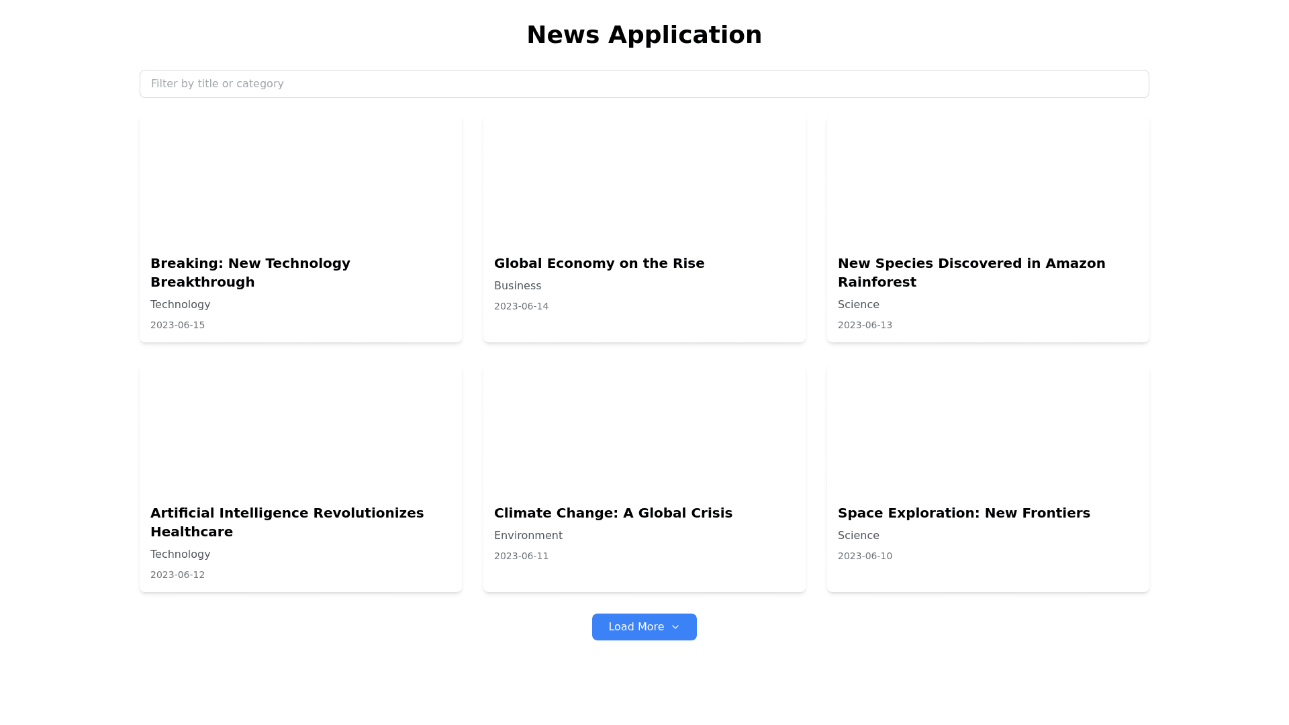Viewport: 1289px width, 725px height.
Task: Click the image area of the Global Economy card
Action: point(644,180)
